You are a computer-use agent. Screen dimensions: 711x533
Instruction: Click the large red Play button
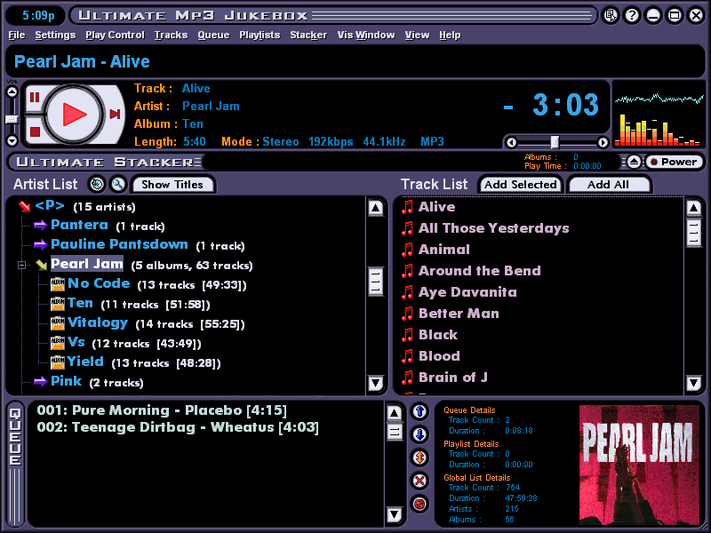(74, 114)
